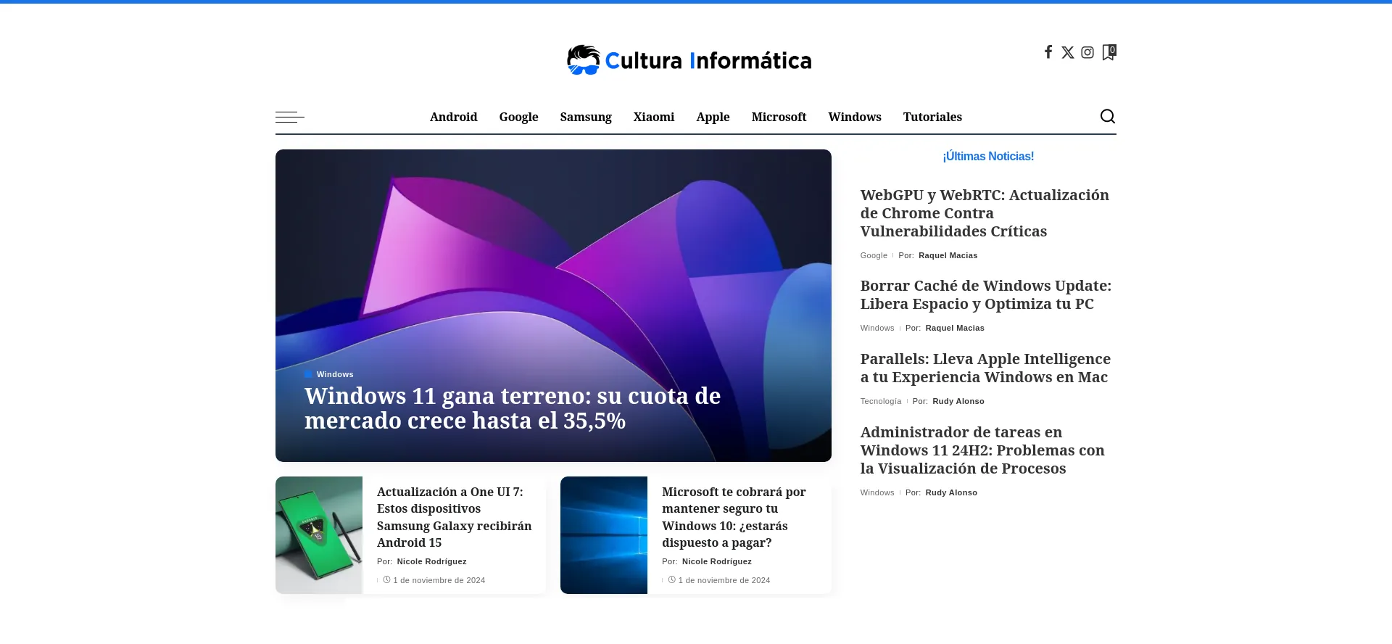This screenshot has height=644, width=1392.
Task: Open the Xiaomi menu item
Action: click(653, 117)
